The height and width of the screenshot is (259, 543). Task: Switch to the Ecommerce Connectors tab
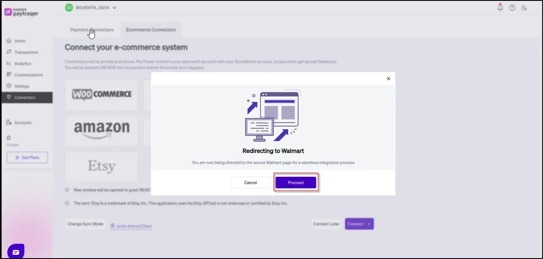point(151,30)
